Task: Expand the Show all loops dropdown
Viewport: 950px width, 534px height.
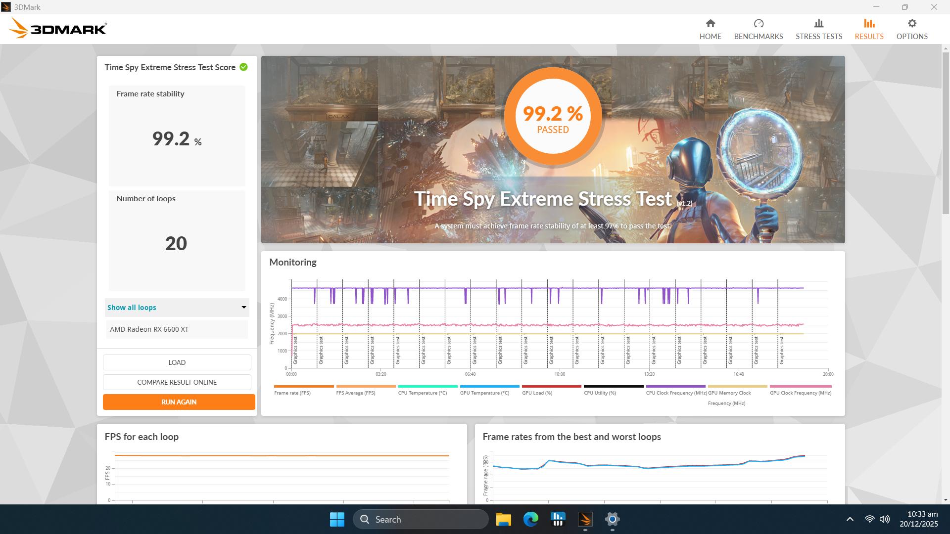Action: pyautogui.click(x=177, y=308)
